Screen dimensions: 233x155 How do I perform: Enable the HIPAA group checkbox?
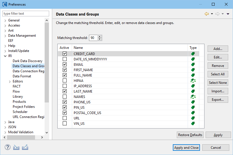[65, 80]
